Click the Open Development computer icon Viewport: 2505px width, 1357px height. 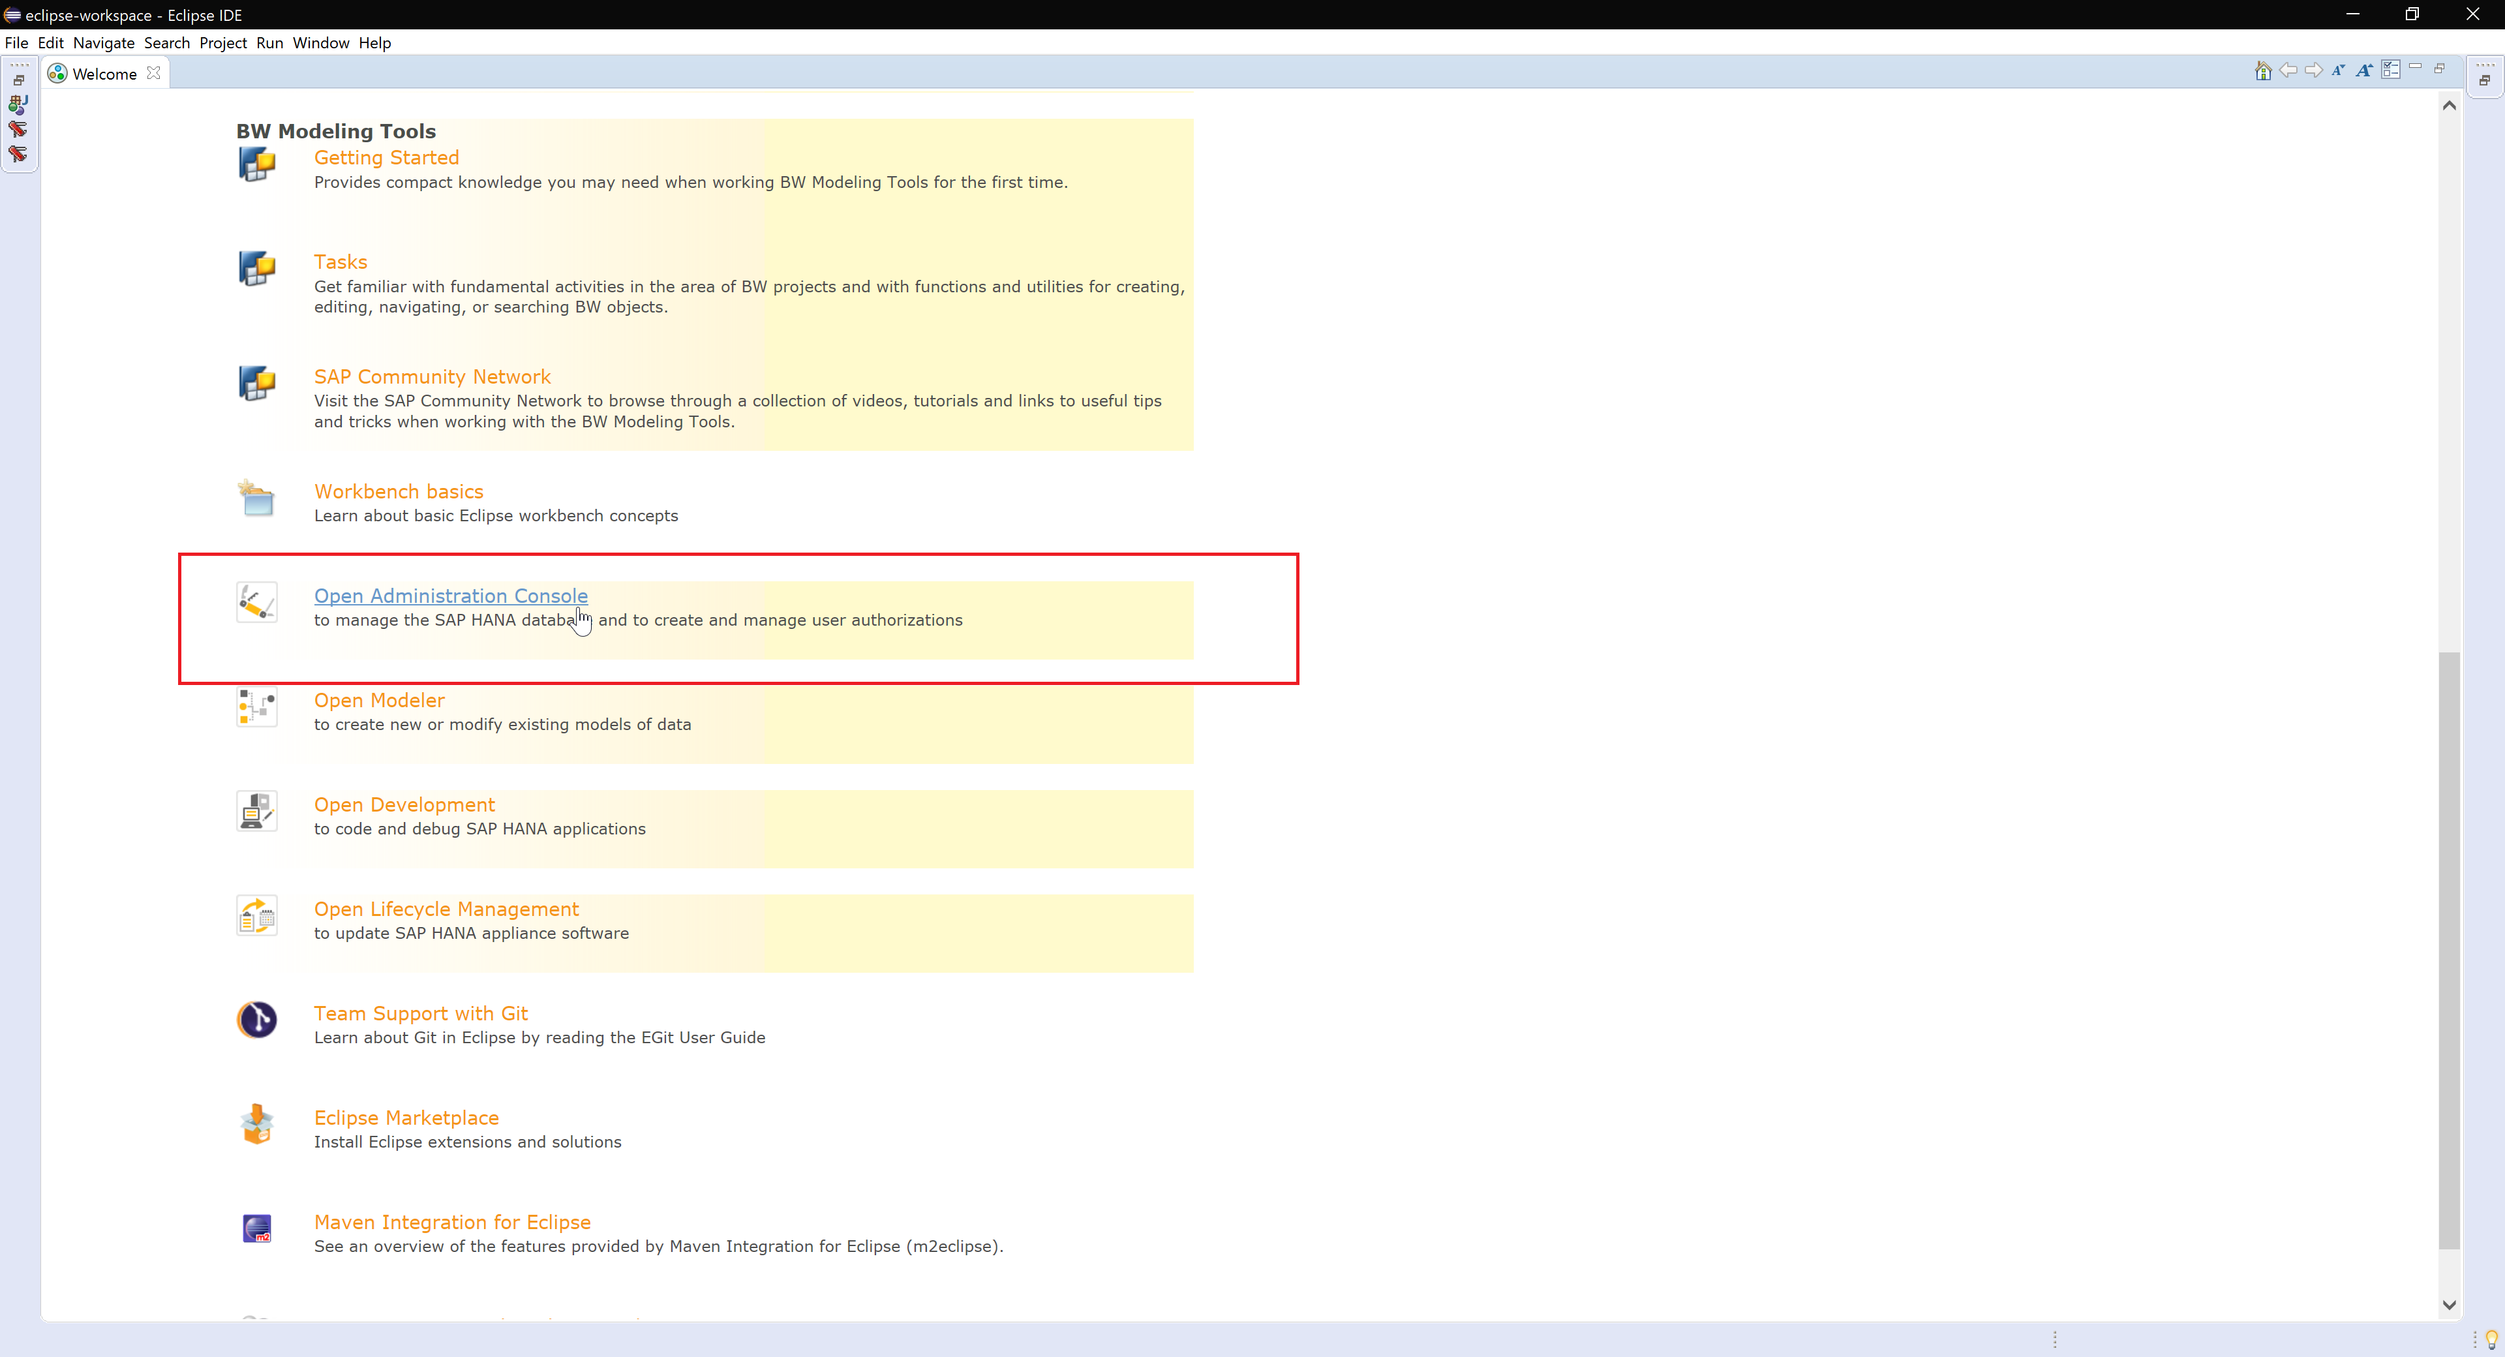[257, 812]
